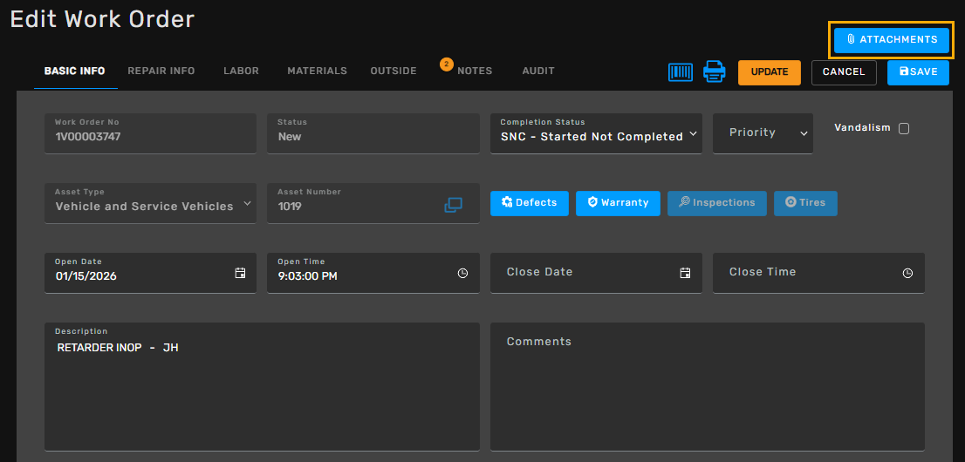The height and width of the screenshot is (462, 965).
Task: Click the Asset Number copy icon
Action: click(x=453, y=206)
